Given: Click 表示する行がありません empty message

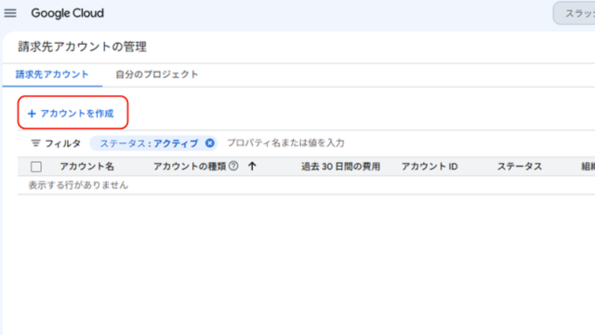Looking at the screenshot, I should click(x=78, y=185).
